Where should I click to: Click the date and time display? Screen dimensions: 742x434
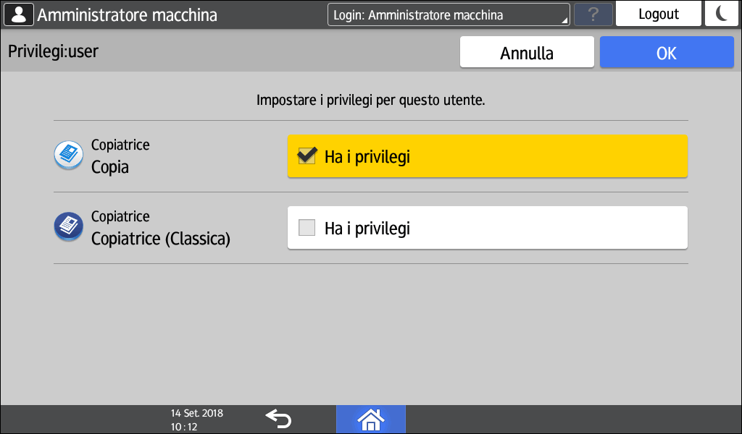tap(197, 419)
